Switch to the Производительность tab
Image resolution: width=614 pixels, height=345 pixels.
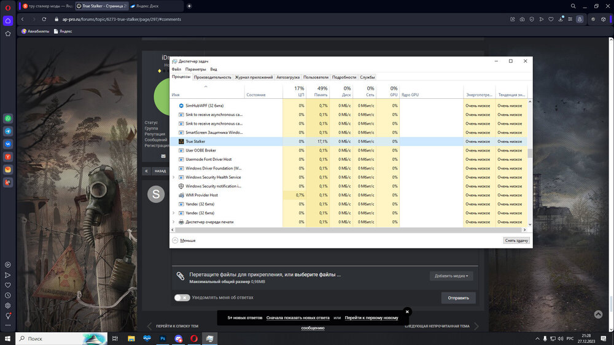[x=212, y=77]
